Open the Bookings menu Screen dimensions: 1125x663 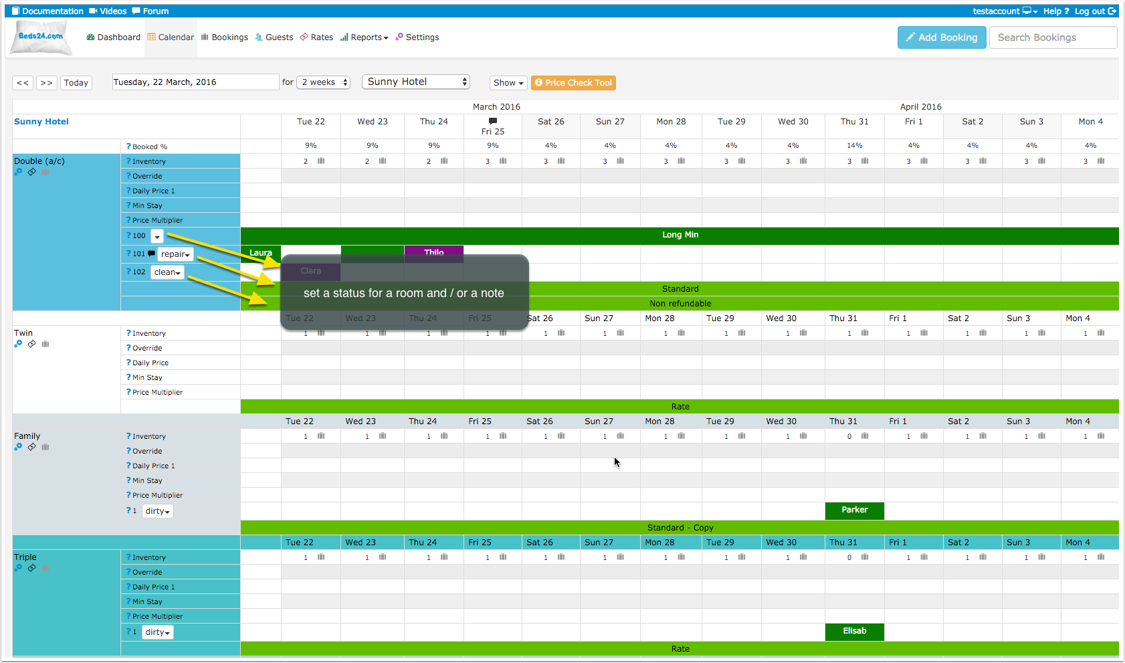click(x=224, y=37)
